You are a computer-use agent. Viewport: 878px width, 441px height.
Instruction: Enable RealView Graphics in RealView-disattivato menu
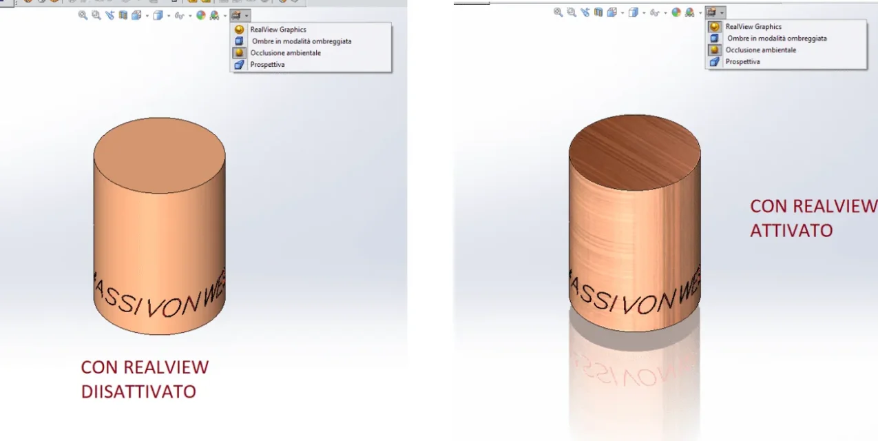311,30
